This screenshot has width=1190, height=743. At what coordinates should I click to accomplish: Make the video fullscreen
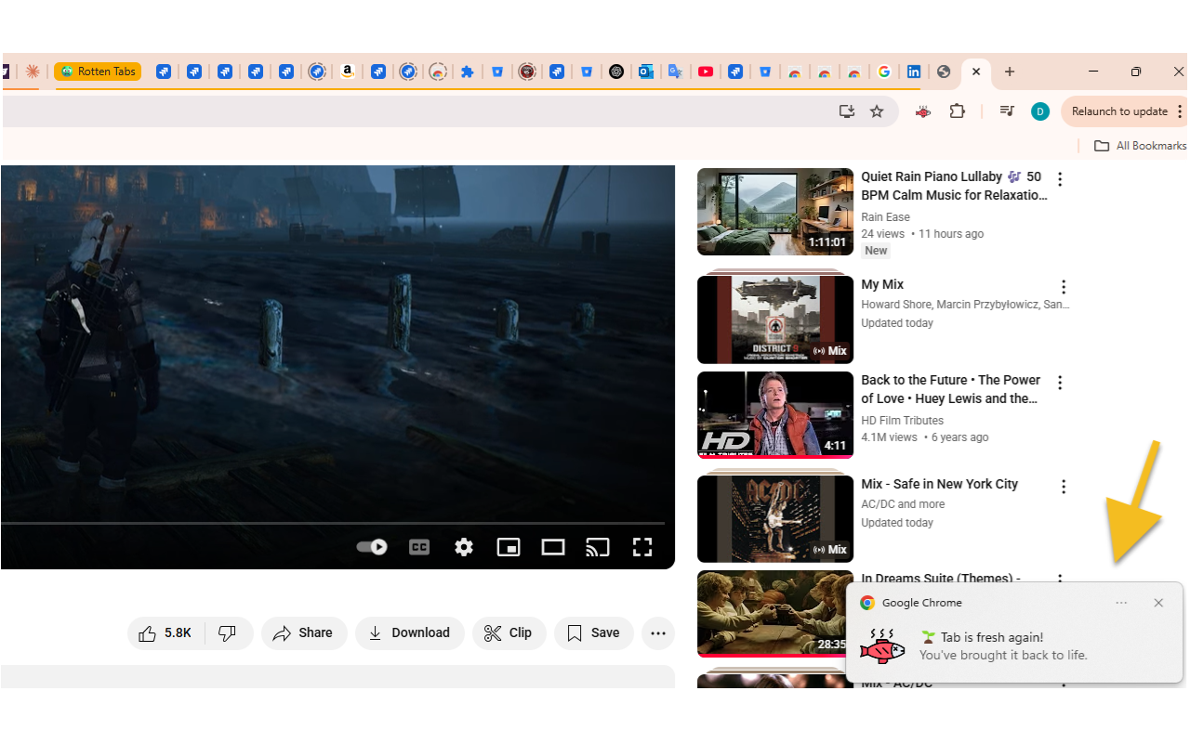click(642, 547)
